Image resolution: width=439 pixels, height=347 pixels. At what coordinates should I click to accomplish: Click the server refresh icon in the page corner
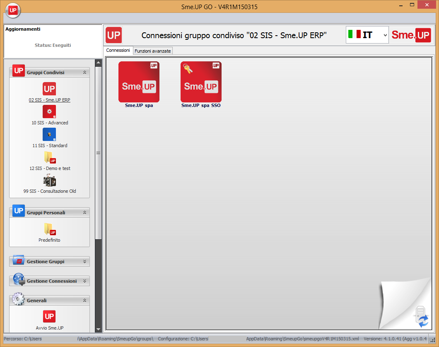tap(421, 317)
